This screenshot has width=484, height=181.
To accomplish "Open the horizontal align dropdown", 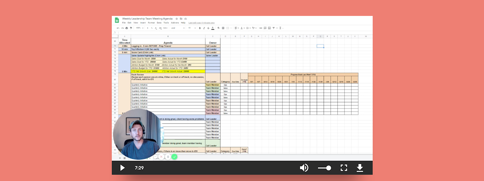I will tap(237, 28).
